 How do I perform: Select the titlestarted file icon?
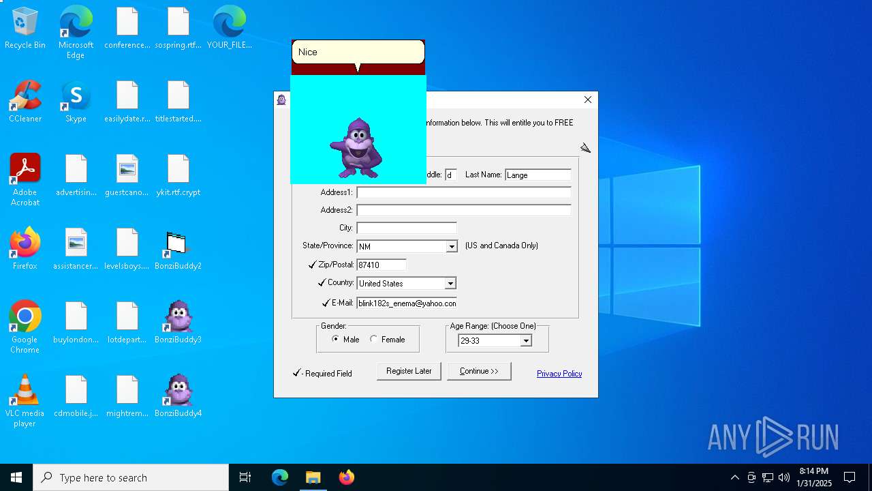pos(178,102)
